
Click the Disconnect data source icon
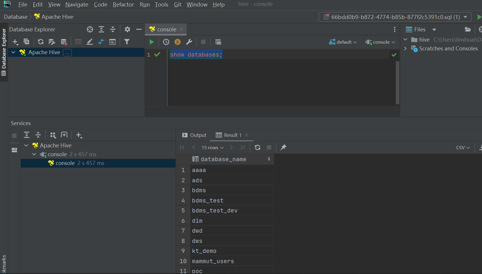point(64,42)
